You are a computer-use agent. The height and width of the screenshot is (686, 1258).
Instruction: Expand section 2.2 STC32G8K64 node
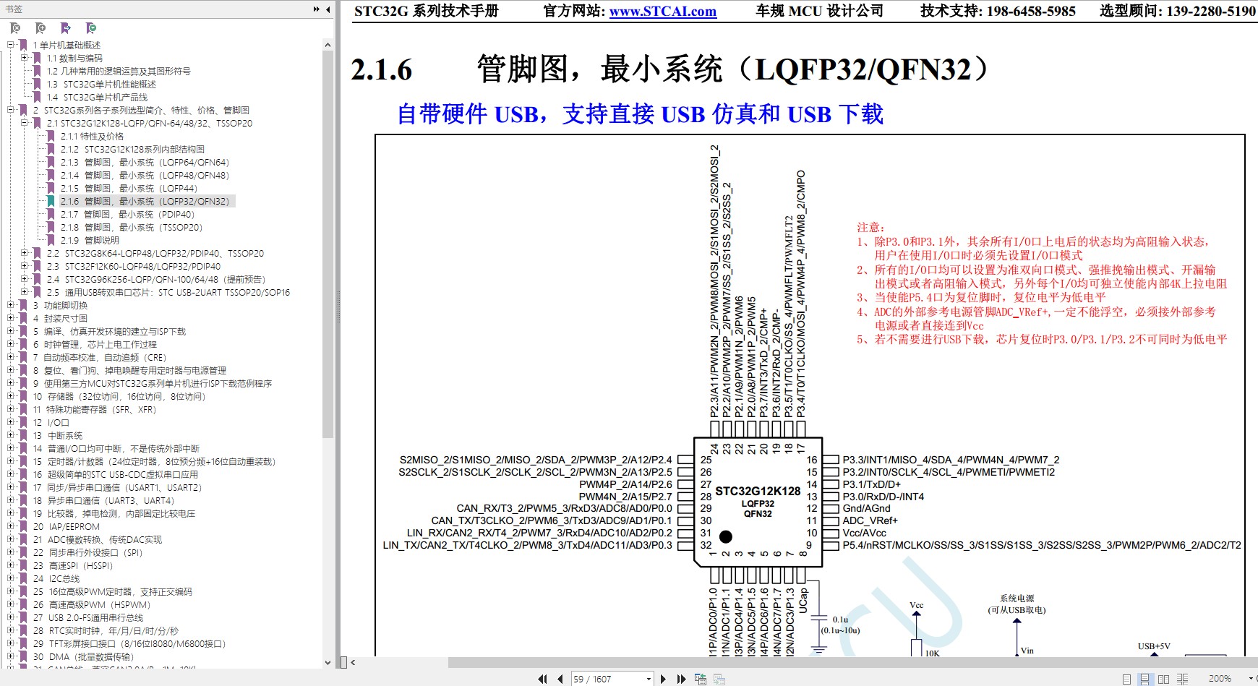pos(25,253)
